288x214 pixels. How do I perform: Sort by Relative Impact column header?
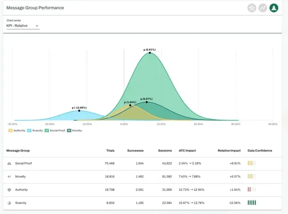pyautogui.click(x=229, y=150)
